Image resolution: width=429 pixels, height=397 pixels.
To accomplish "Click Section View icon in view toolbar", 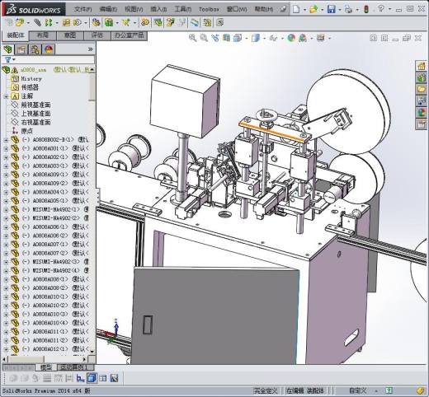I will click(x=226, y=38).
